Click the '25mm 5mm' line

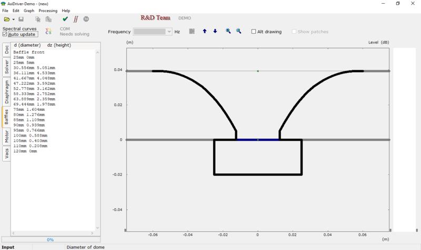click(x=24, y=62)
